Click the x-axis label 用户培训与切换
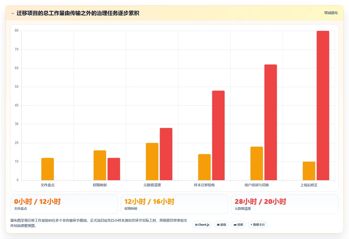Viewport: 349px width, 239px height. 257,185
